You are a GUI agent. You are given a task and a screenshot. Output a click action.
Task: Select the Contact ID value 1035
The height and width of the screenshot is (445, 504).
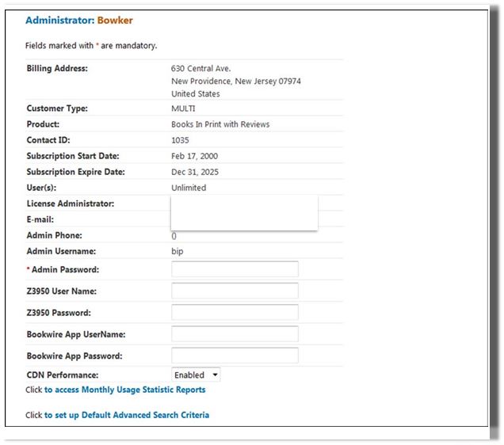pyautogui.click(x=180, y=140)
